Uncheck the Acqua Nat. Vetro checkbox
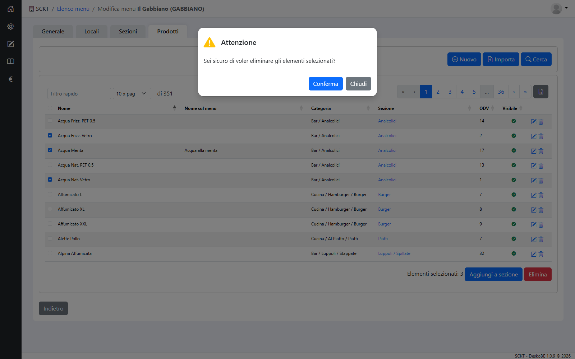Viewport: 575px width, 359px height. (50, 180)
